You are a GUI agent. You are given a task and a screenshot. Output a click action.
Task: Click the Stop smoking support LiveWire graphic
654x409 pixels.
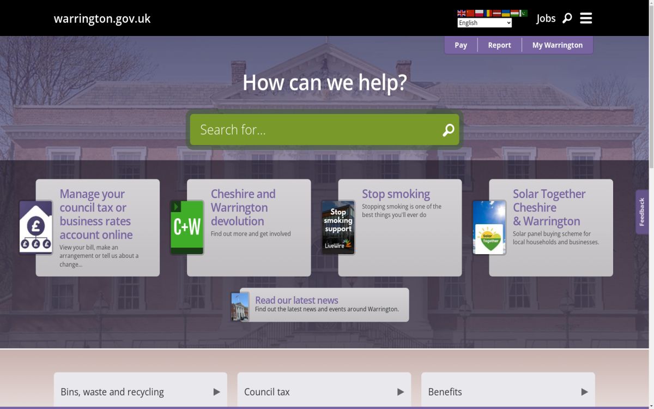(x=337, y=226)
